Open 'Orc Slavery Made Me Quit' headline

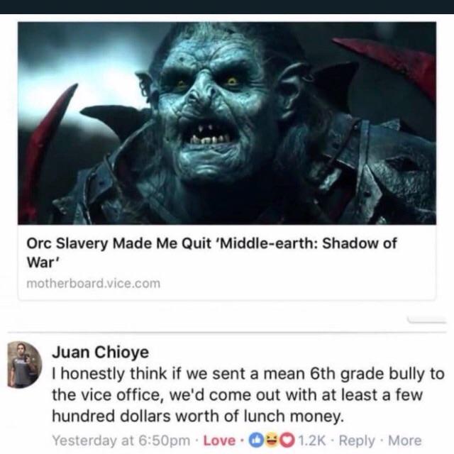pyautogui.click(x=211, y=253)
